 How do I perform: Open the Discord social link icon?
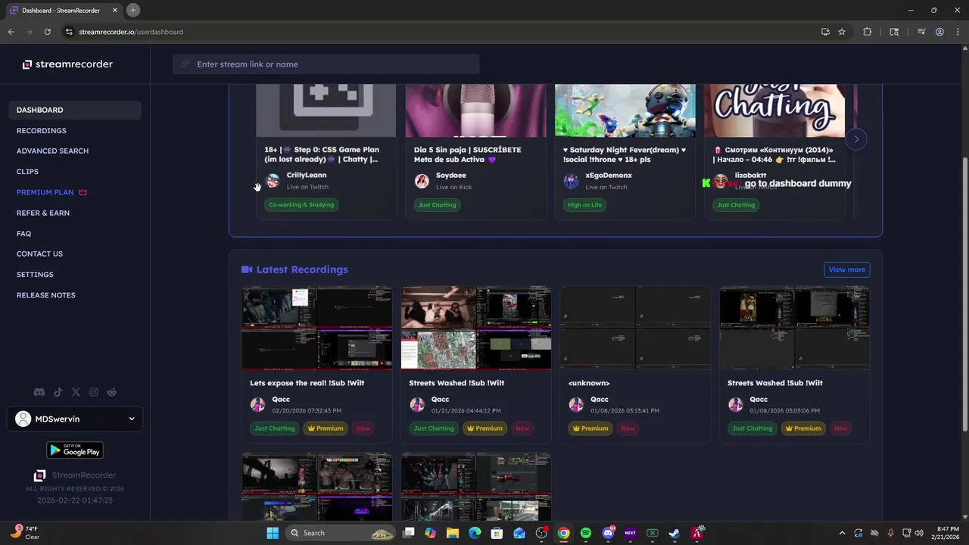[x=39, y=392]
